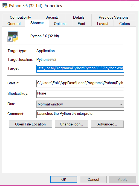Click the Python 3.6 (32-bit) name text
The width and height of the screenshot is (139, 186).
pos(45,36)
